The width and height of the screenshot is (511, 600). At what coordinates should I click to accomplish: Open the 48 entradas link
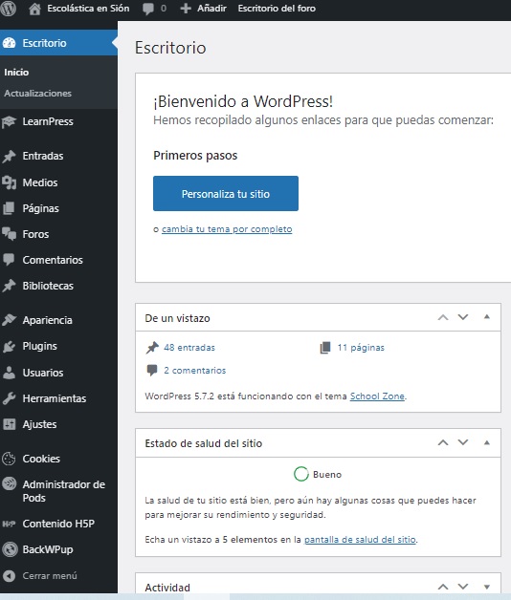coord(189,348)
